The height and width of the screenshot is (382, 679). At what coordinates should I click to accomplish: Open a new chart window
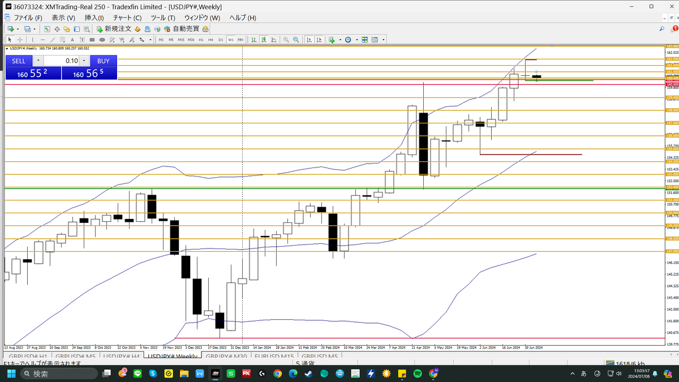11,29
